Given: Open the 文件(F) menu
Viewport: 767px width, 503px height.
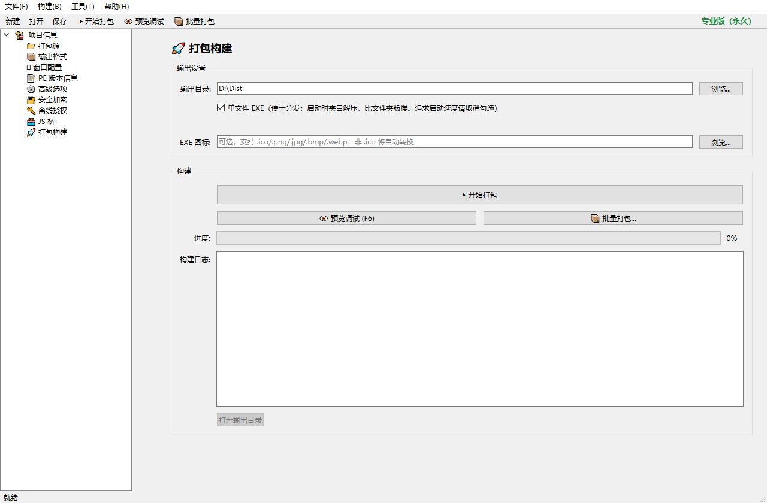Looking at the screenshot, I should click(16, 7).
